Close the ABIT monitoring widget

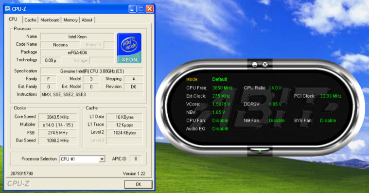pos(265,65)
